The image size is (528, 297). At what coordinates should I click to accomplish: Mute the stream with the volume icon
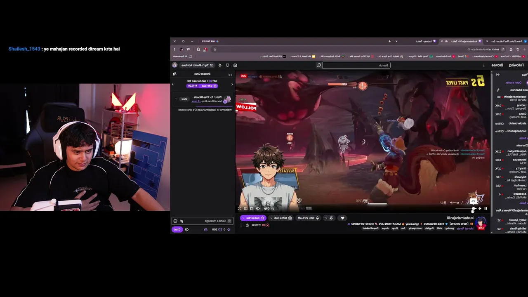tap(480, 208)
